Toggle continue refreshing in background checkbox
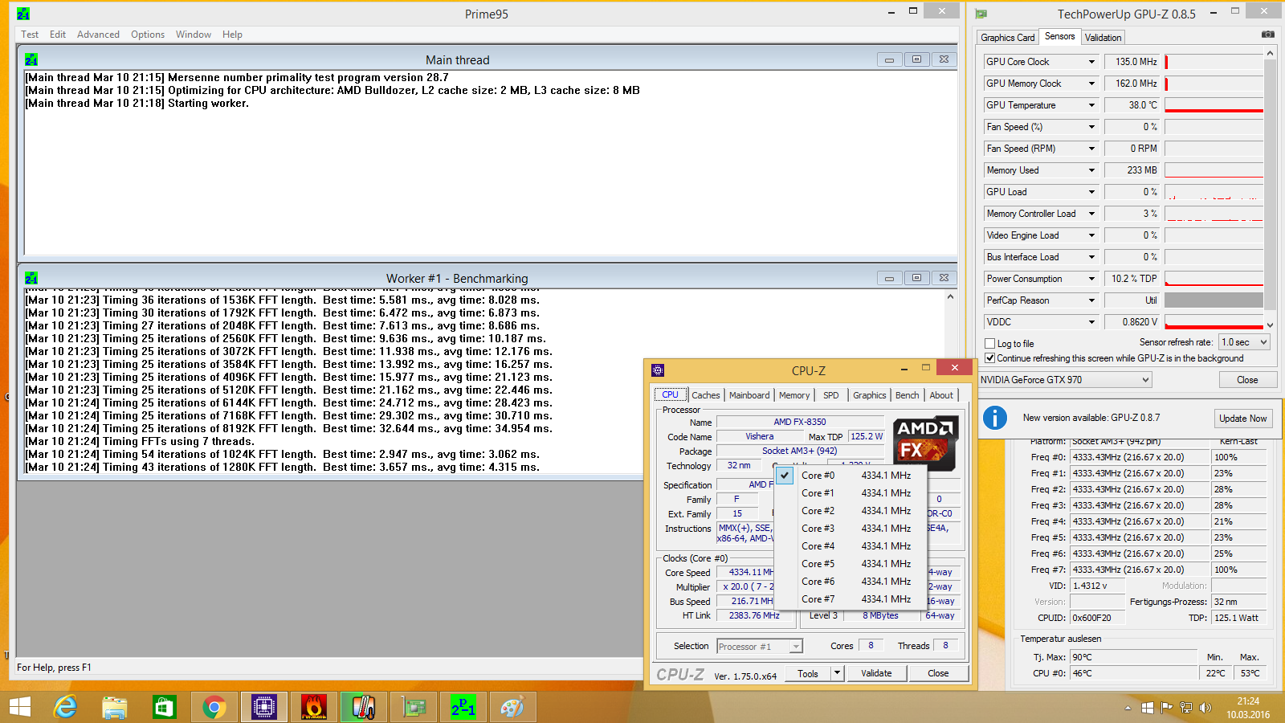1285x723 pixels. [990, 358]
